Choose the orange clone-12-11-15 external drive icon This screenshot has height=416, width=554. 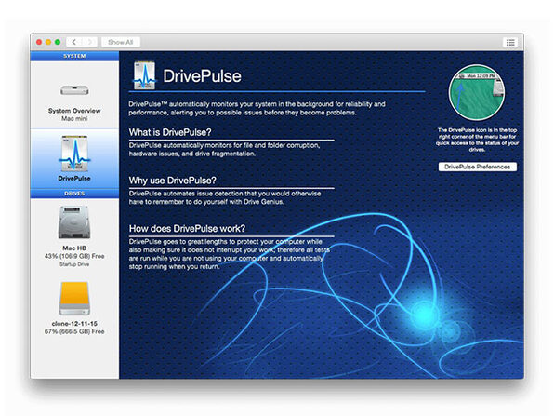click(74, 298)
